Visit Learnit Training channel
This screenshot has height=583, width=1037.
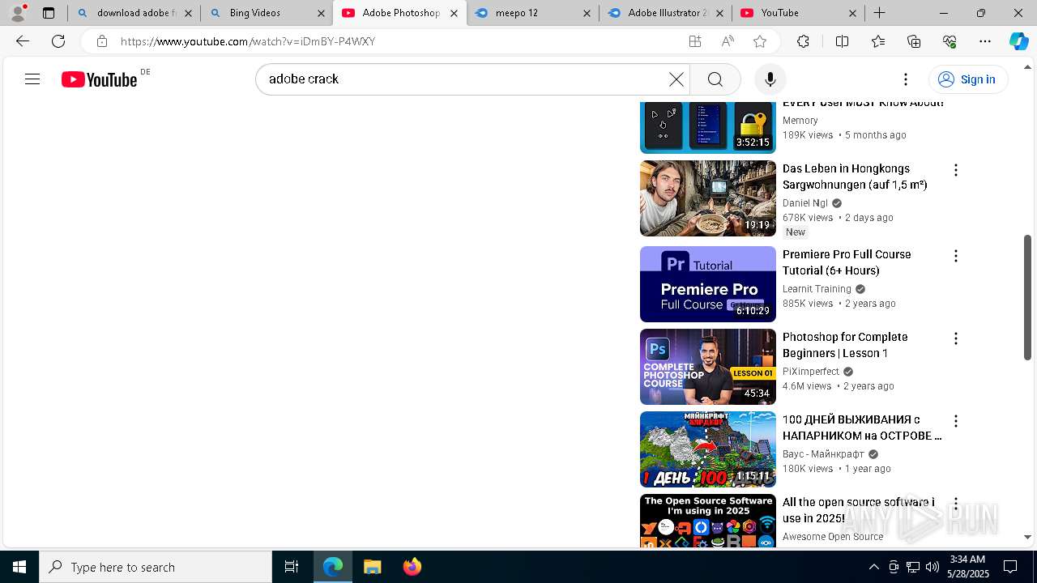[817, 289]
